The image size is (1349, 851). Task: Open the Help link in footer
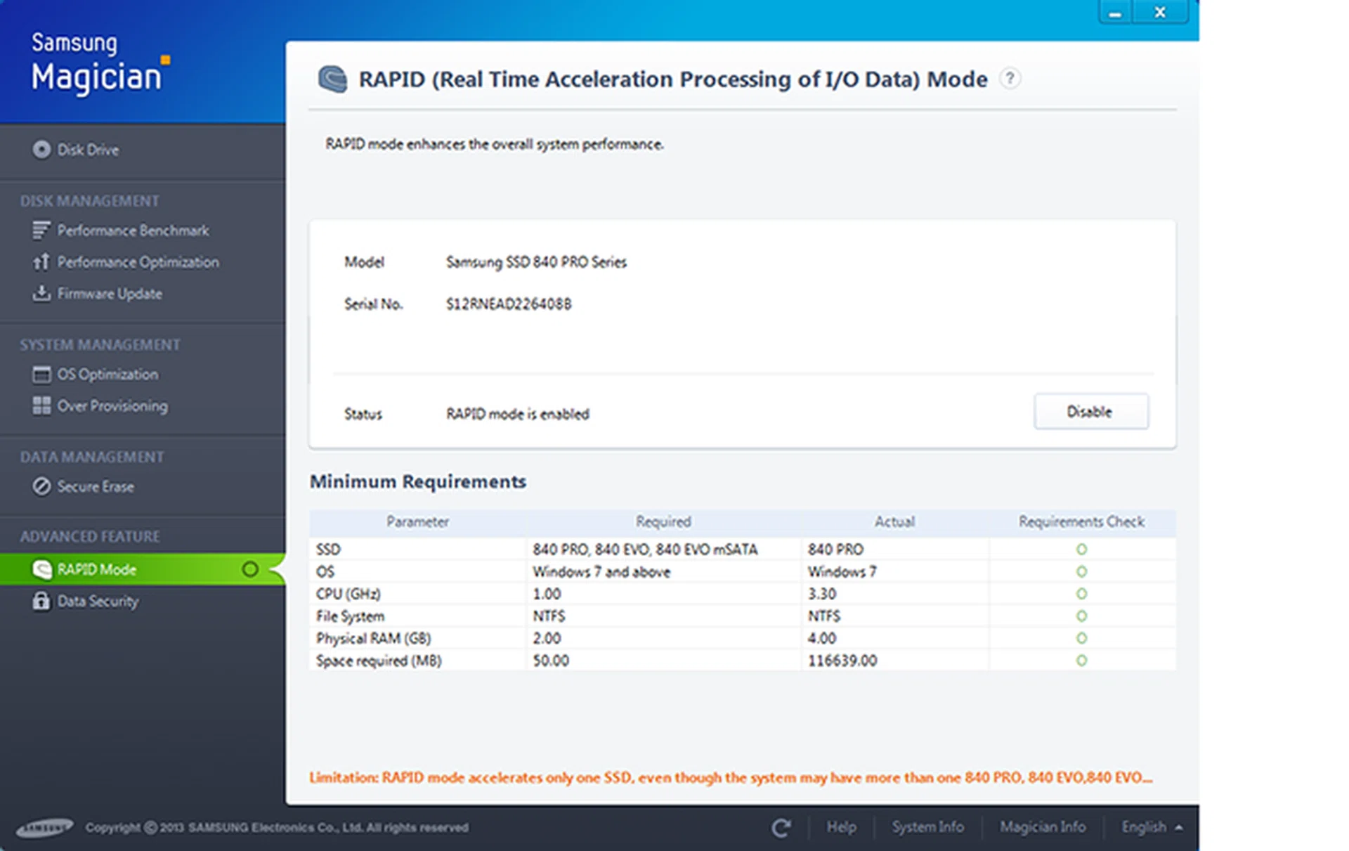tap(841, 827)
